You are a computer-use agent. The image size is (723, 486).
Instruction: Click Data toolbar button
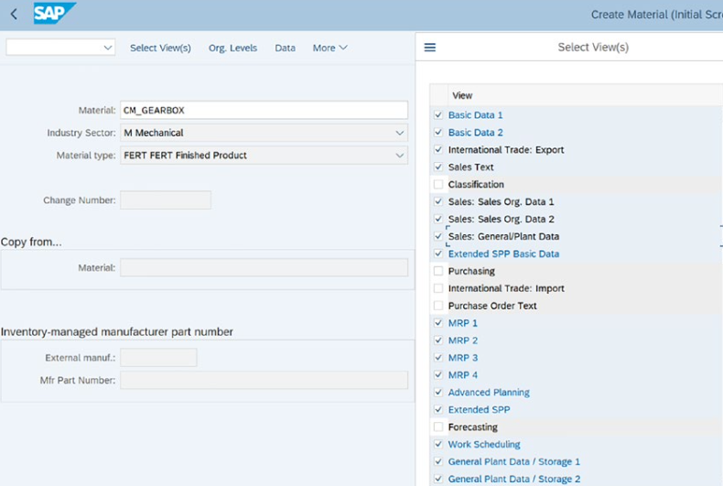click(x=285, y=48)
